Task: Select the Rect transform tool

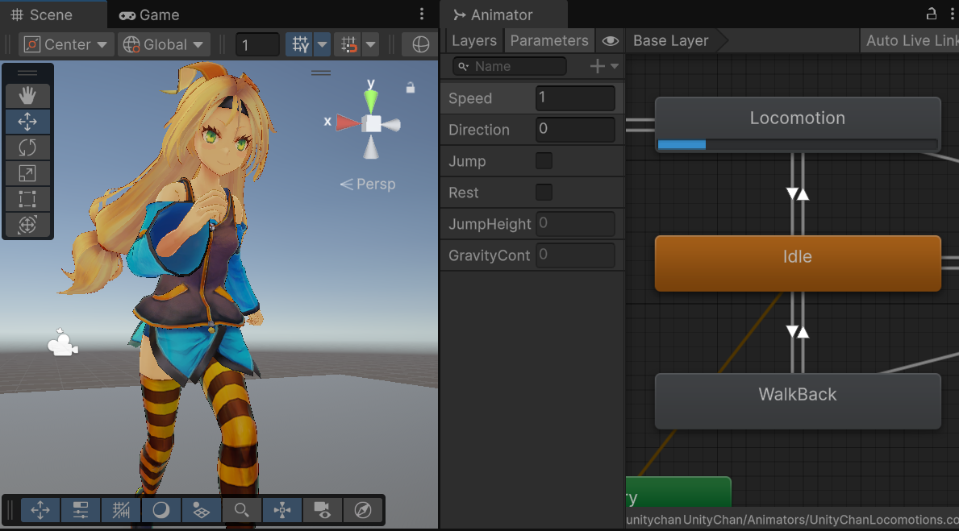Action: point(27,199)
